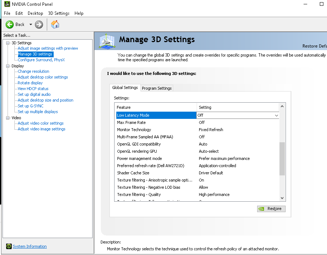Minimize the NVIDIA Control Panel window
The height and width of the screenshot is (255, 327).
pyautogui.click(x=305, y=4)
